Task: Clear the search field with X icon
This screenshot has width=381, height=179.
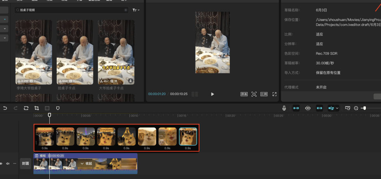Action: (126, 10)
